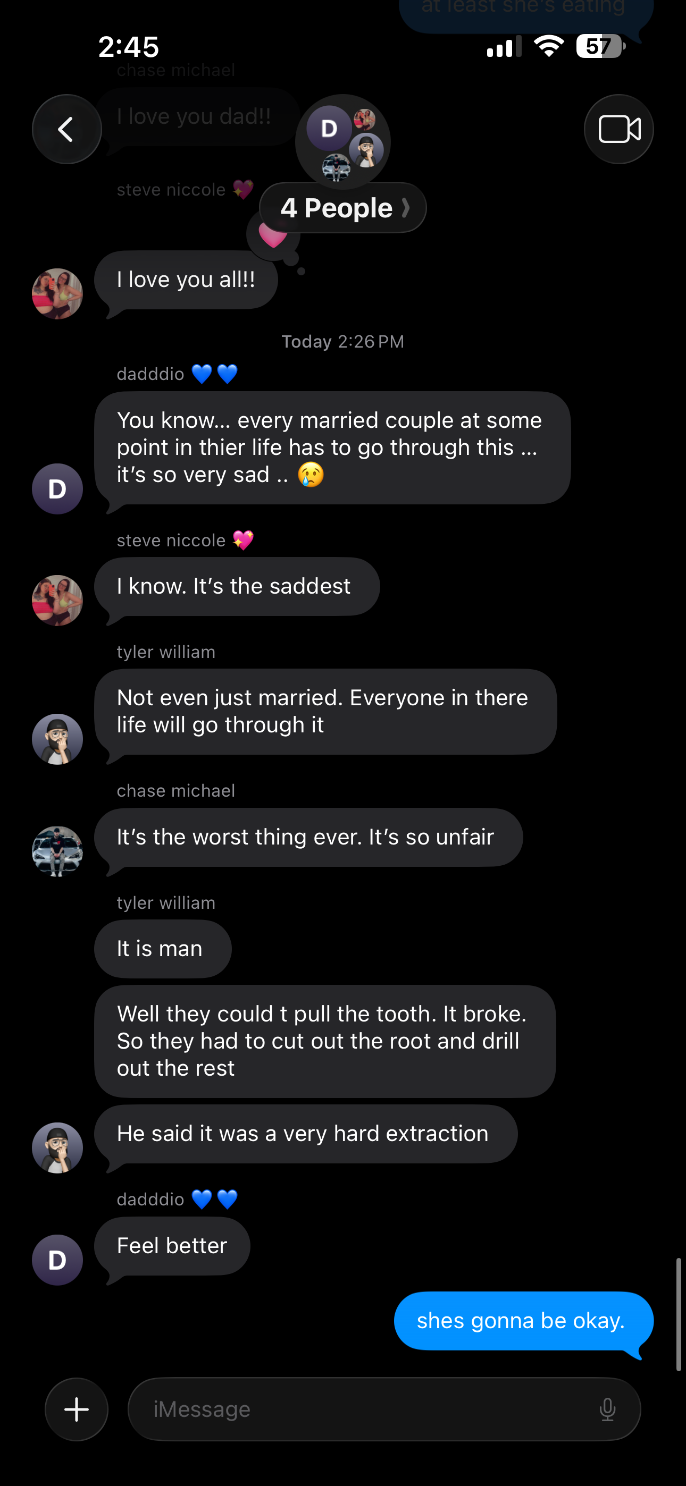Tap chase michael's car avatar
This screenshot has width=686, height=1486.
57,851
